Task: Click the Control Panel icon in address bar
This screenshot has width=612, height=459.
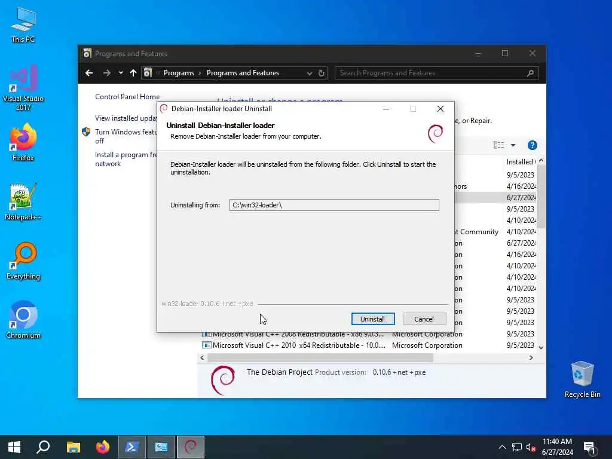Action: click(148, 73)
